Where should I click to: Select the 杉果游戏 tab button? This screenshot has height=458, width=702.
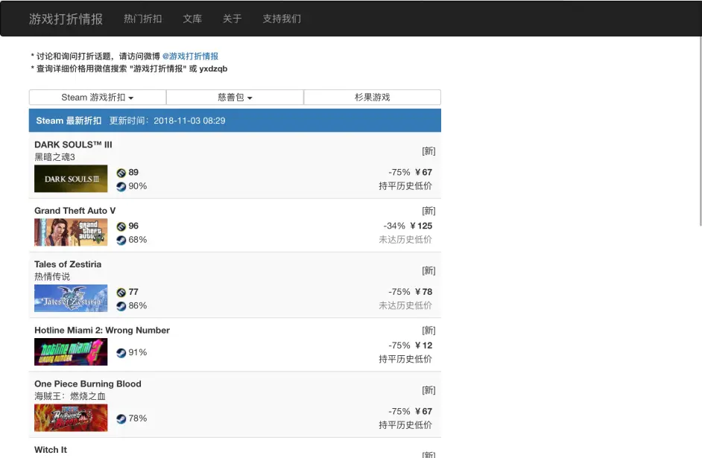373,98
